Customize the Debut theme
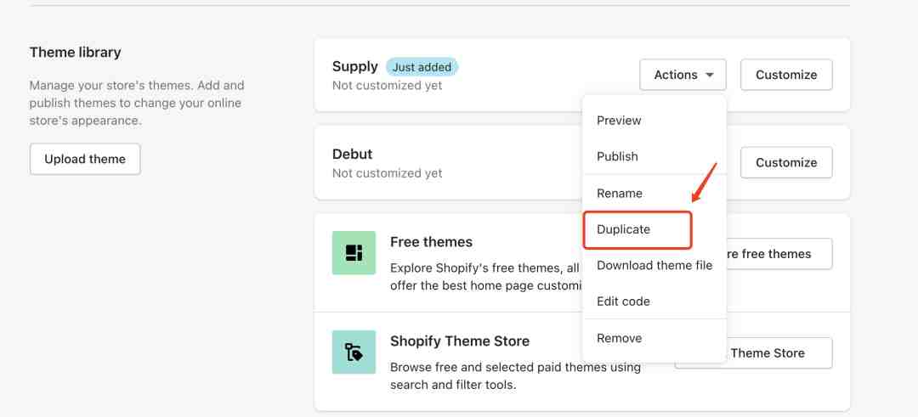This screenshot has height=417, width=918. [786, 162]
